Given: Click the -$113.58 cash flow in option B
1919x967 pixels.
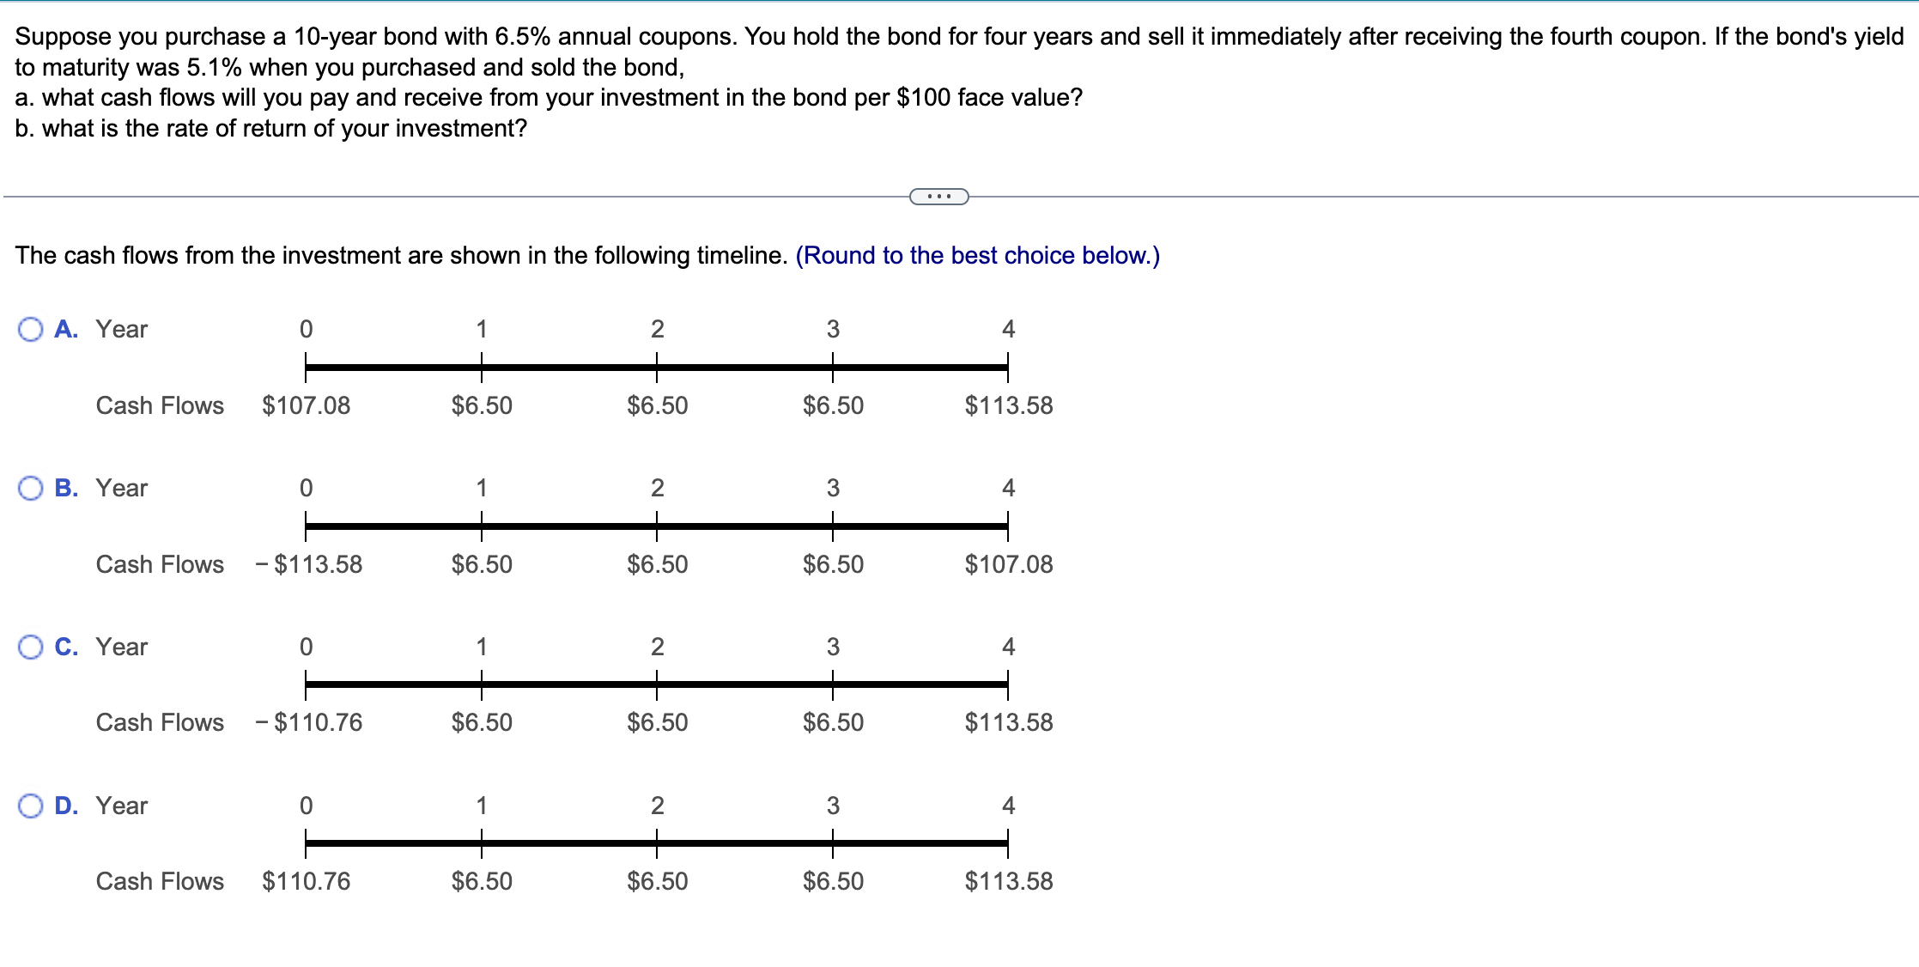Looking at the screenshot, I should click(x=310, y=564).
